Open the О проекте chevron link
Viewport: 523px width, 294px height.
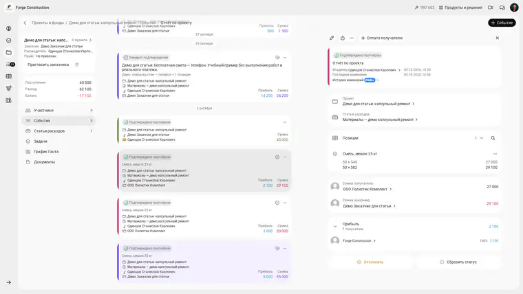(x=82, y=40)
